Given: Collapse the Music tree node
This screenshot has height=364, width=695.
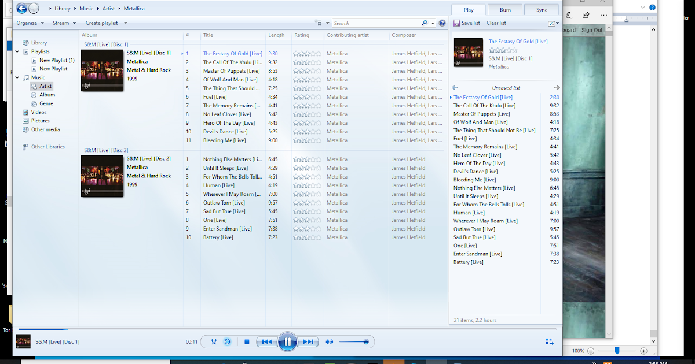Looking at the screenshot, I should point(17,77).
